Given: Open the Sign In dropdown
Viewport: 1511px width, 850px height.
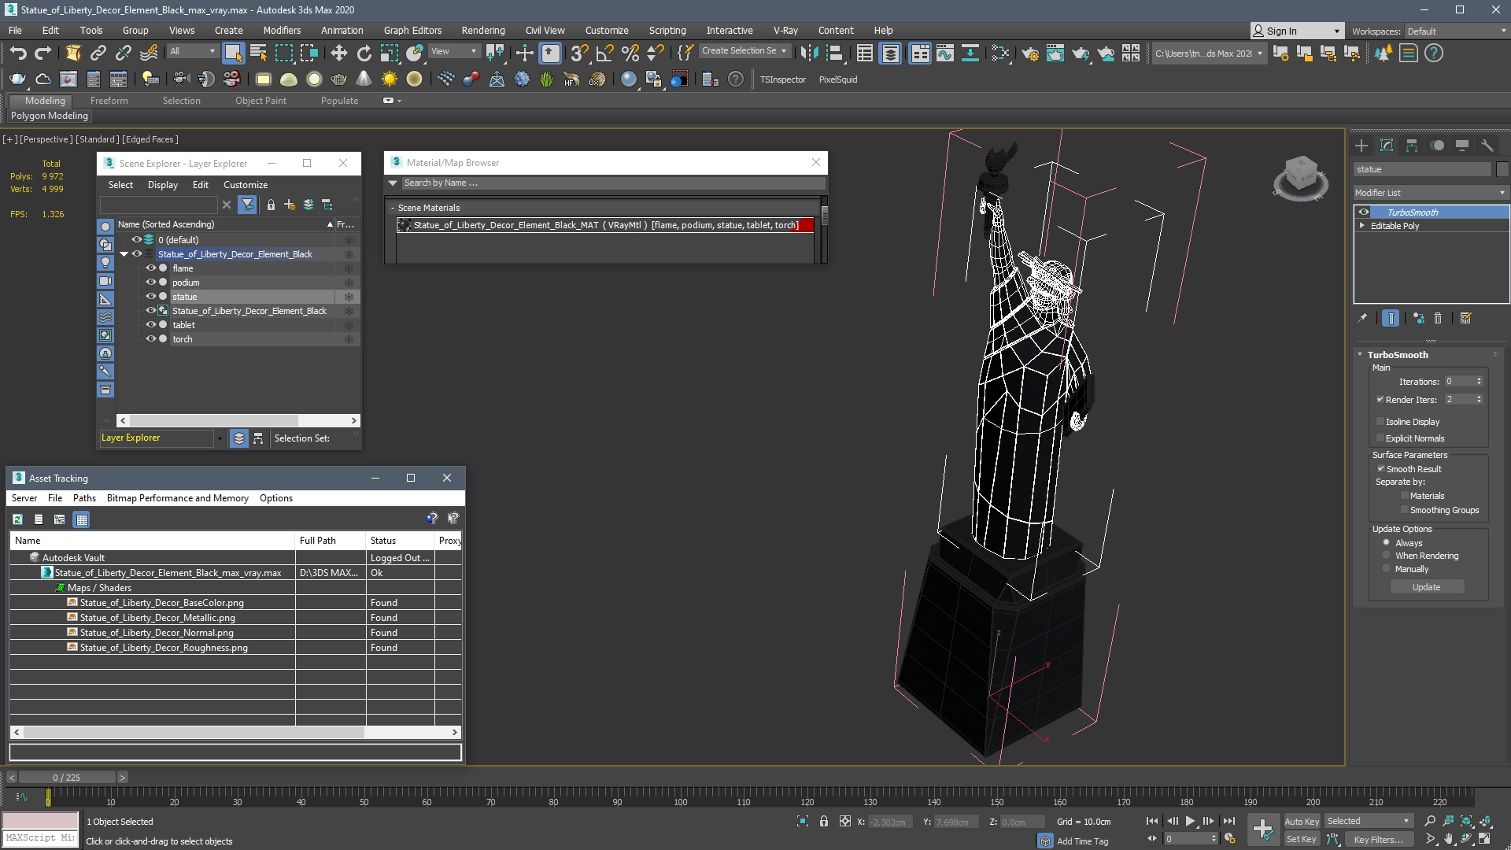Looking at the screenshot, I should pos(1296,31).
